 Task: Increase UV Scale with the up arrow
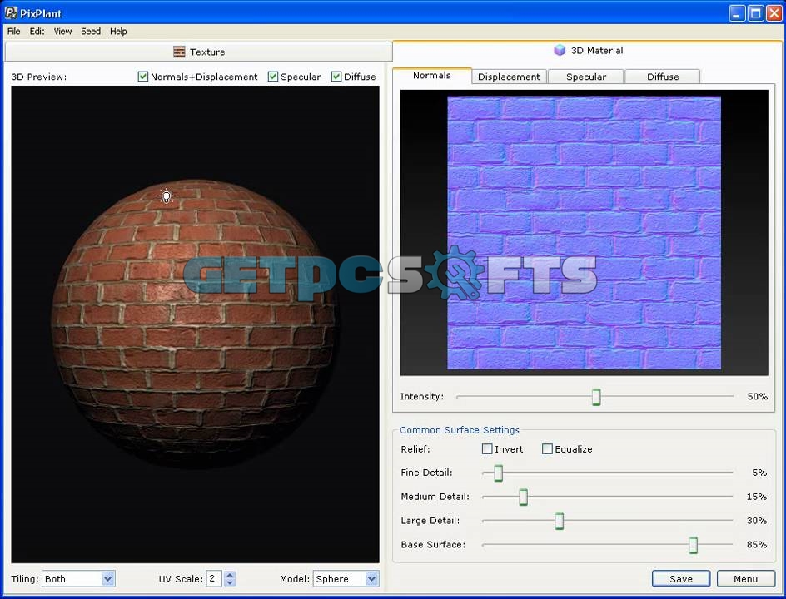pyautogui.click(x=230, y=575)
